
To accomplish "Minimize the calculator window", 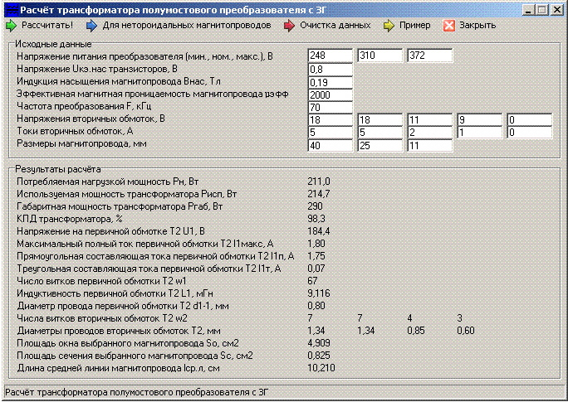I will pyautogui.click(x=528, y=10).
